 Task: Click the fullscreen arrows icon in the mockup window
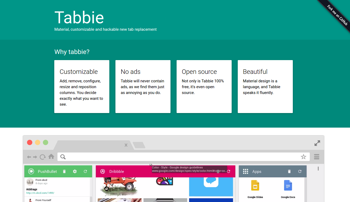click(x=317, y=143)
